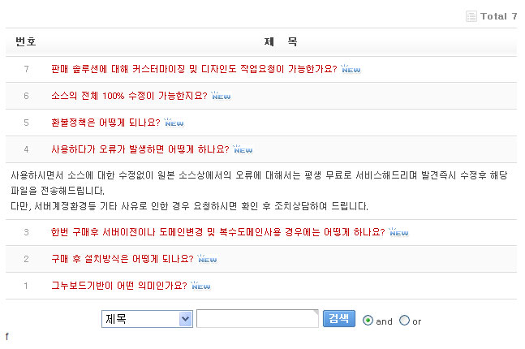Open the 환불정책은 어떻게 되나요 question
This screenshot has width=525, height=349.
[x=105, y=123]
